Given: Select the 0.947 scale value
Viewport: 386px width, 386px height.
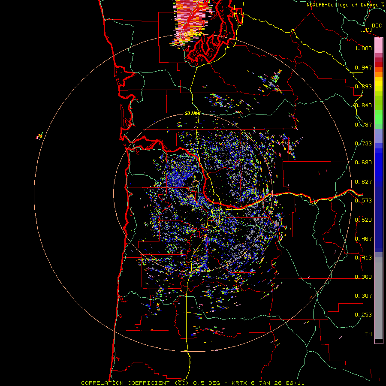Looking at the screenshot, I should point(363,67).
